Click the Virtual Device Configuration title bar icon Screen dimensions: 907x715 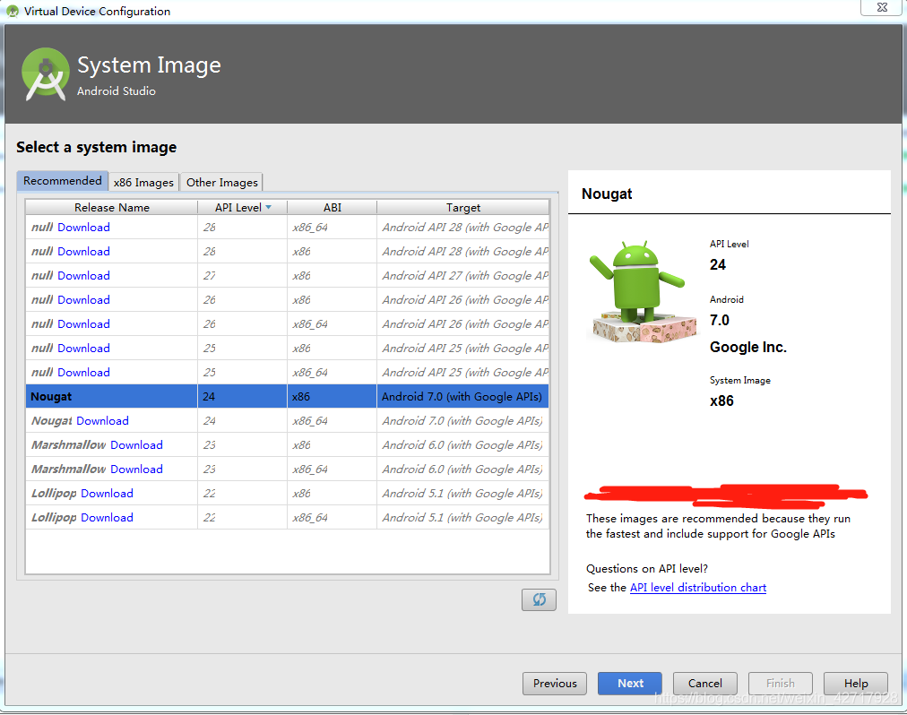click(13, 11)
